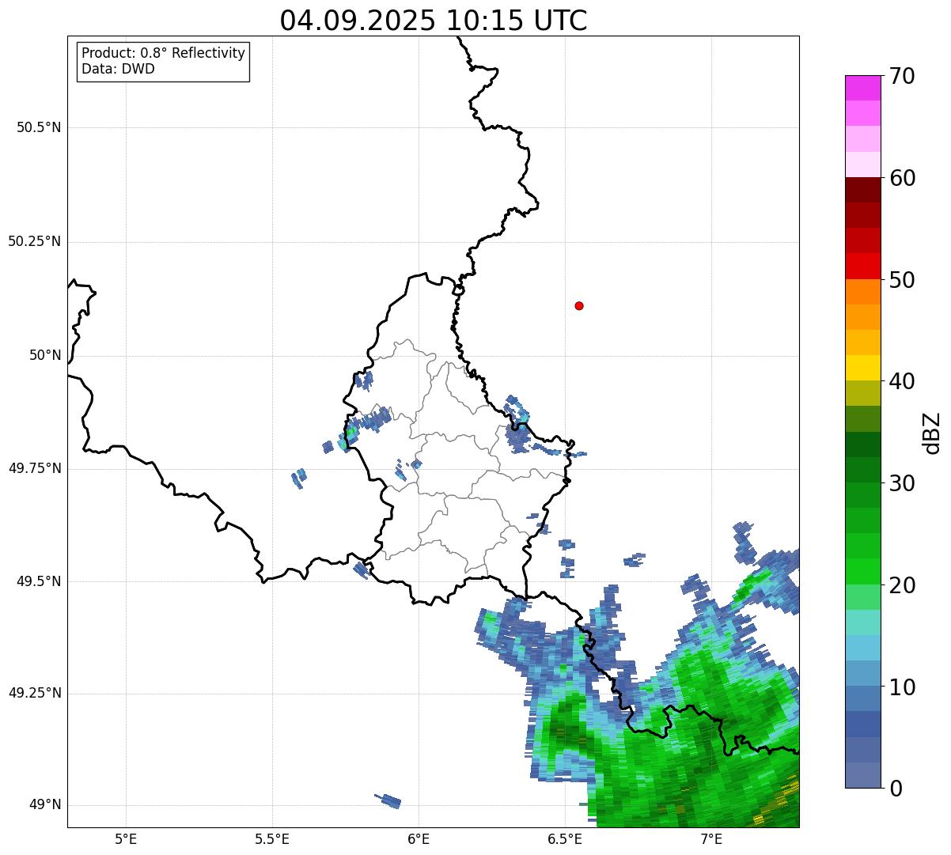This screenshot has height=855, width=951.
Task: Click the 7°E longitude label
Action: 711,838
